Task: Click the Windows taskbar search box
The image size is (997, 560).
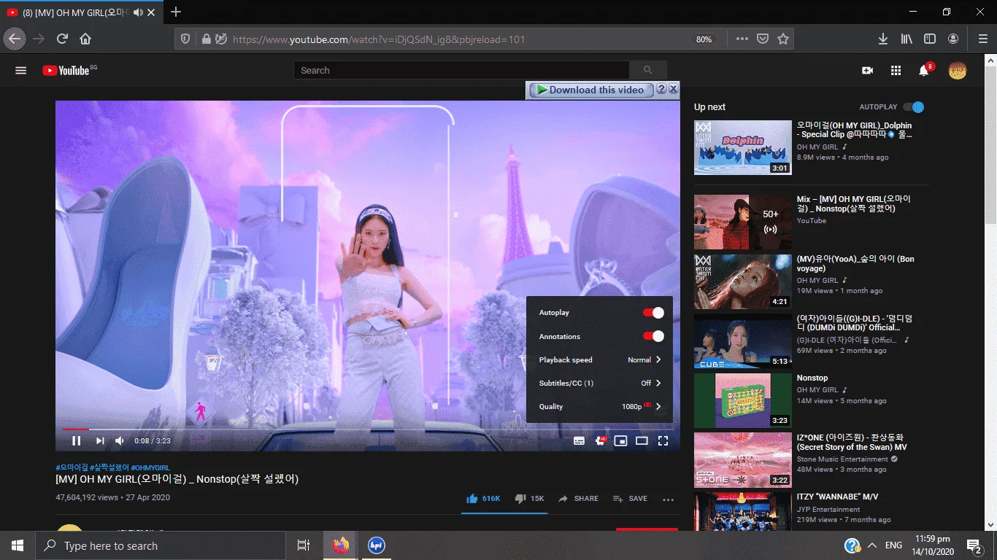Action: (161, 545)
